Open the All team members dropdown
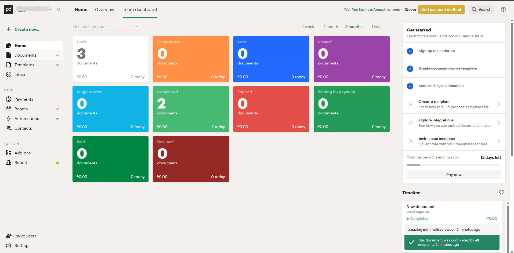514x253 pixels. (x=106, y=27)
